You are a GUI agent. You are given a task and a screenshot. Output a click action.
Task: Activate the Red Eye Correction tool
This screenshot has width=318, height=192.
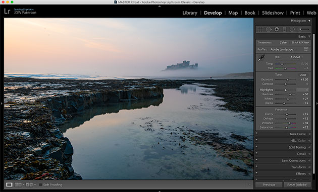coord(277,30)
